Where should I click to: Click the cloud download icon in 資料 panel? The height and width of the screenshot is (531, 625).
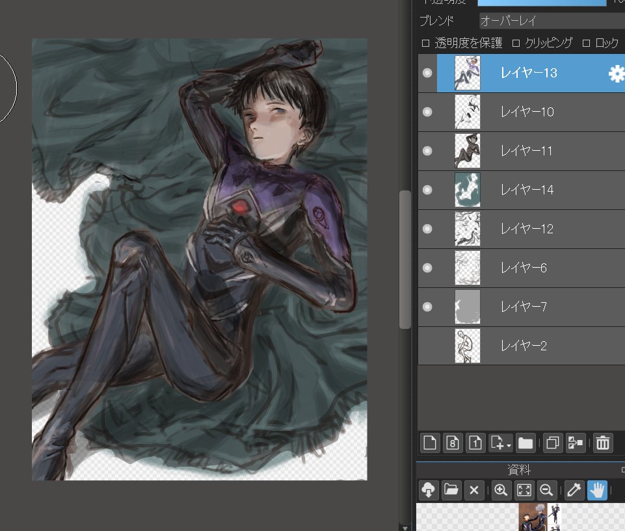point(429,489)
